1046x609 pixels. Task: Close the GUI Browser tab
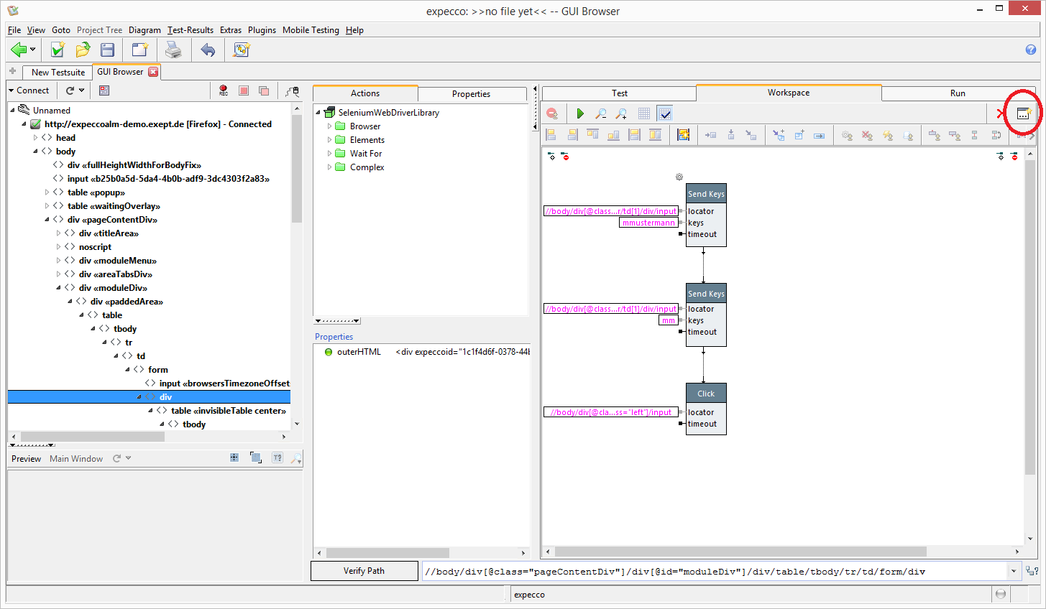click(x=152, y=72)
